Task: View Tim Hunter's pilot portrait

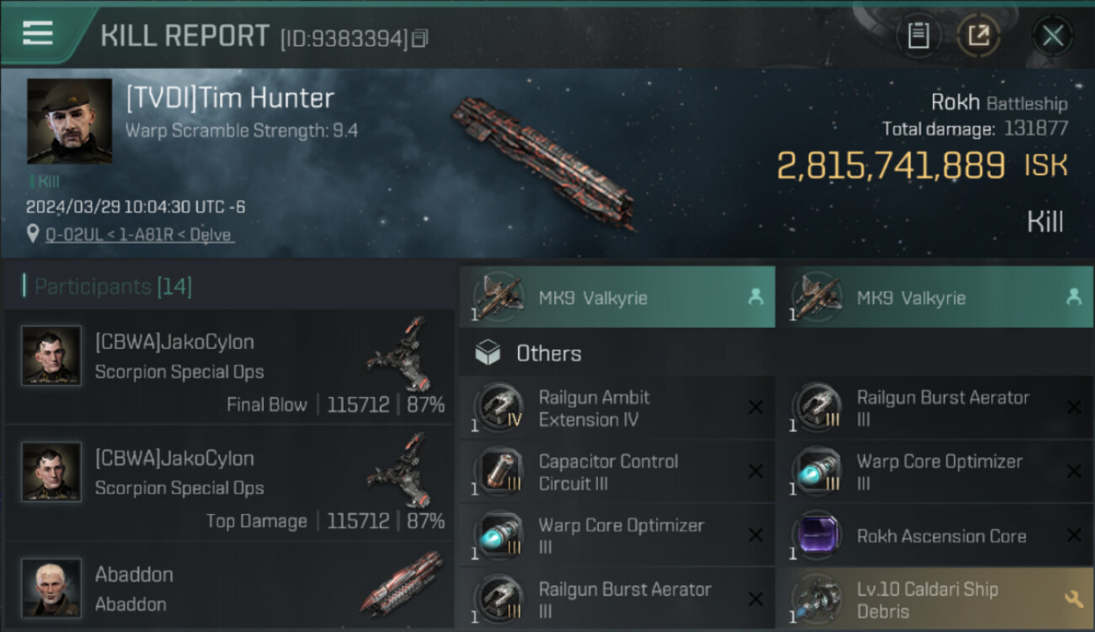Action: [x=69, y=121]
